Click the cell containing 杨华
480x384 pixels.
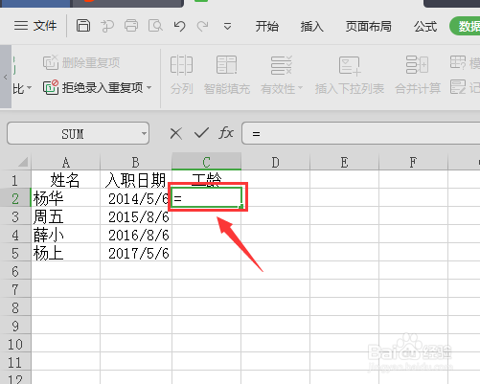tap(66, 198)
